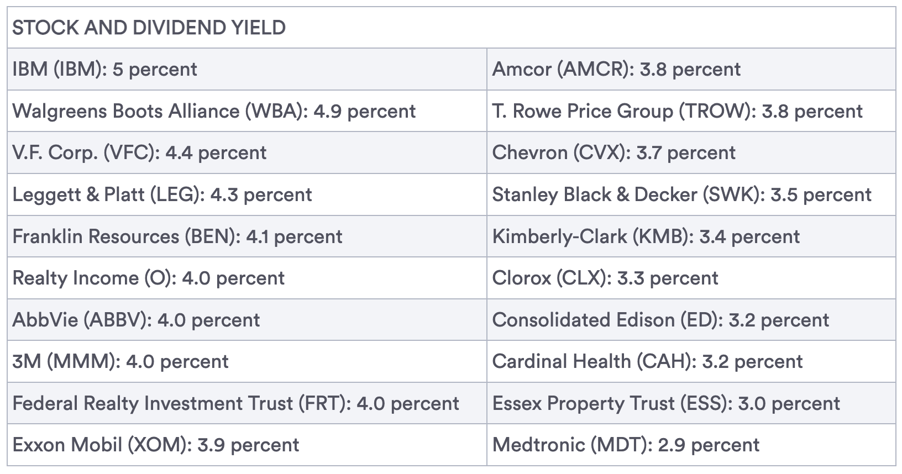902x474 pixels.
Task: Click the STOCK AND DIVIDEND YIELD header
Action: pos(149,28)
